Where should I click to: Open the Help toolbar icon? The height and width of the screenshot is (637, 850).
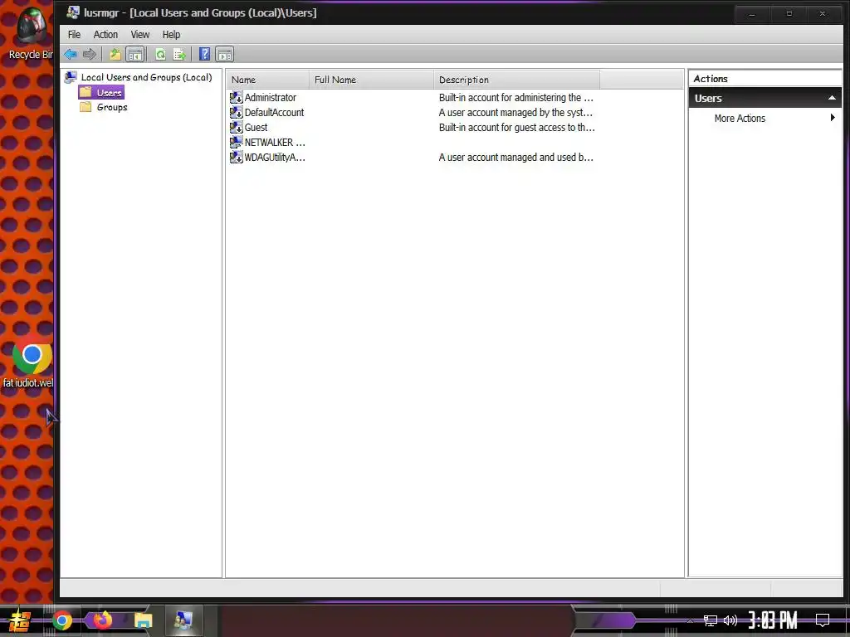204,54
